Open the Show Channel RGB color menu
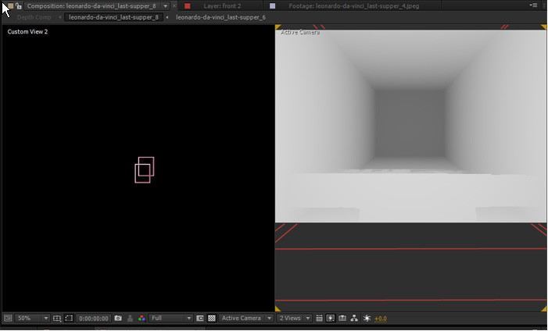This screenshot has width=548, height=331. click(141, 319)
